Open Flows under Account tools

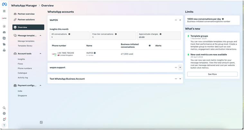pyautogui.click(x=20, y=64)
